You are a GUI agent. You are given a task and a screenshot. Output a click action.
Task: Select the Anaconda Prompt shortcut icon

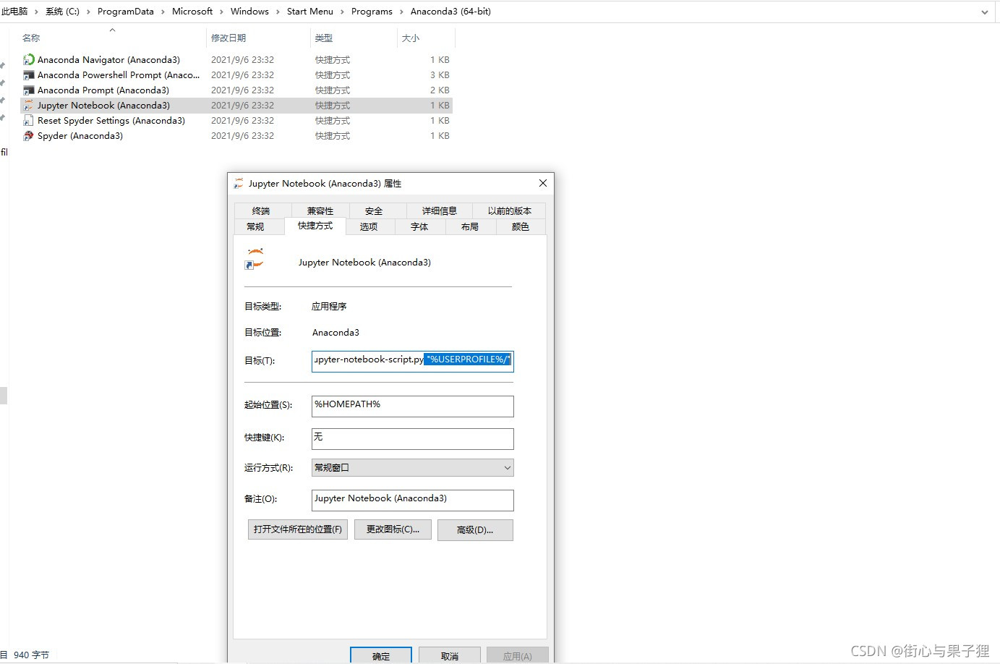[28, 90]
